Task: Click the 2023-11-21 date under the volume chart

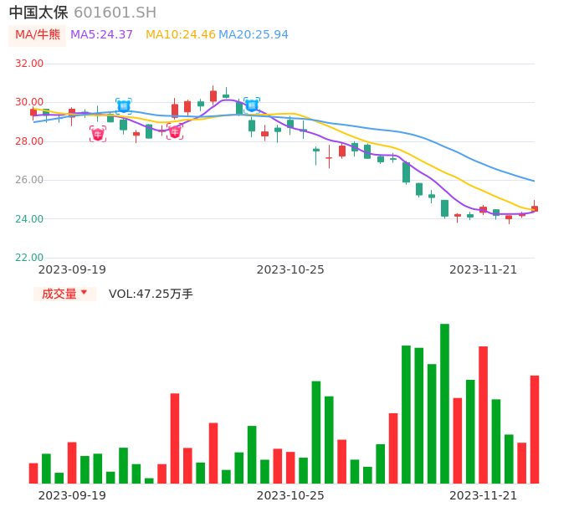Action: (x=484, y=495)
